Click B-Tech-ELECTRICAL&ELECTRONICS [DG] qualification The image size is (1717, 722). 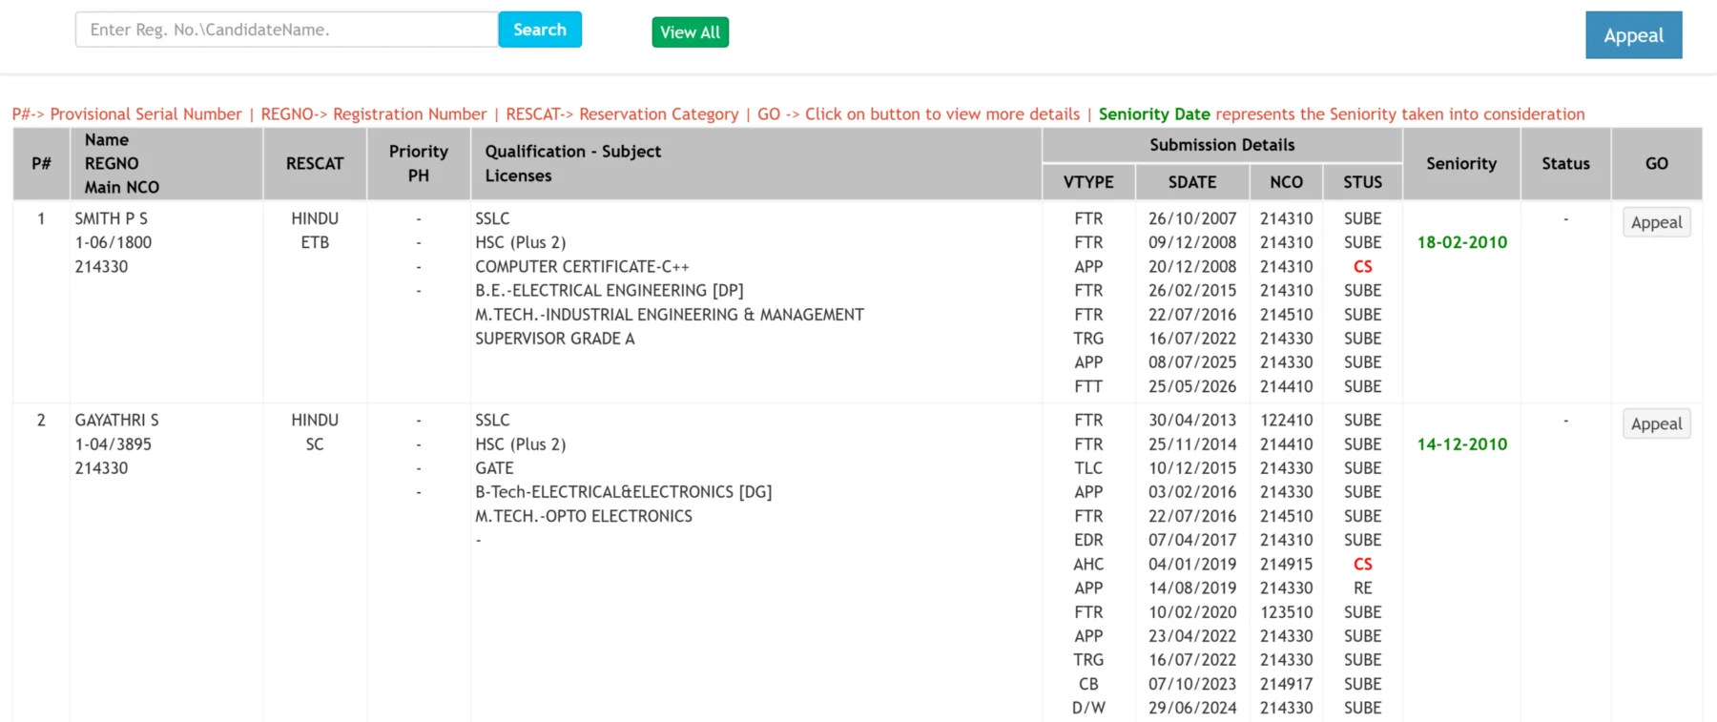click(624, 492)
